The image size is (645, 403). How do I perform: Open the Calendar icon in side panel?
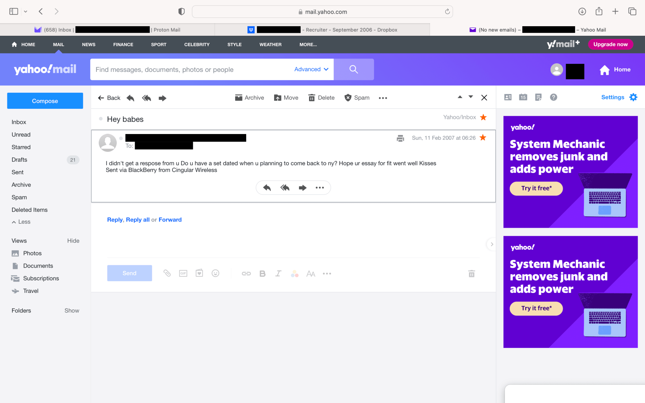pyautogui.click(x=523, y=97)
